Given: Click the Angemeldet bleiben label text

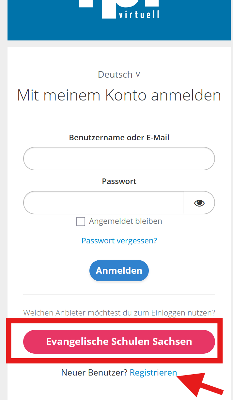Looking at the screenshot, I should (x=125, y=221).
